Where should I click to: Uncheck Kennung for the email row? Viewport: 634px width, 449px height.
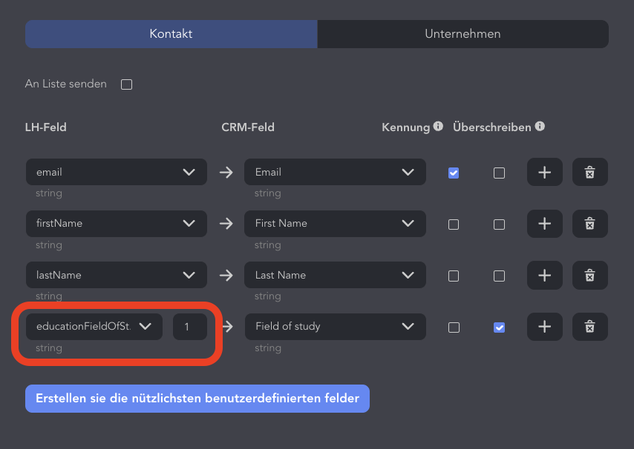tap(454, 173)
